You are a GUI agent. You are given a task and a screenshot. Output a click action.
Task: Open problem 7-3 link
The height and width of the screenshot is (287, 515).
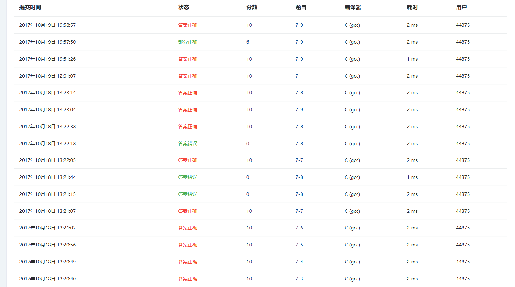click(299, 279)
